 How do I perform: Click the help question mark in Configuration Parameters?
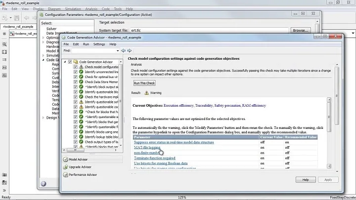(x=44, y=184)
